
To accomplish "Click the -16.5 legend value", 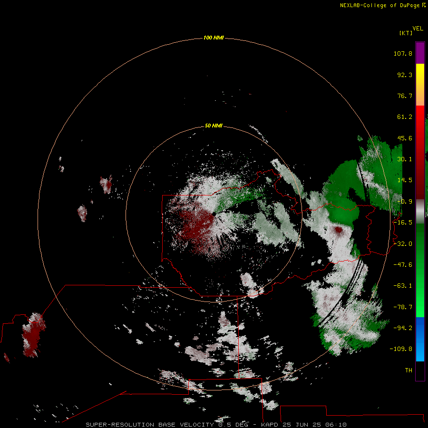I will pyautogui.click(x=403, y=223).
